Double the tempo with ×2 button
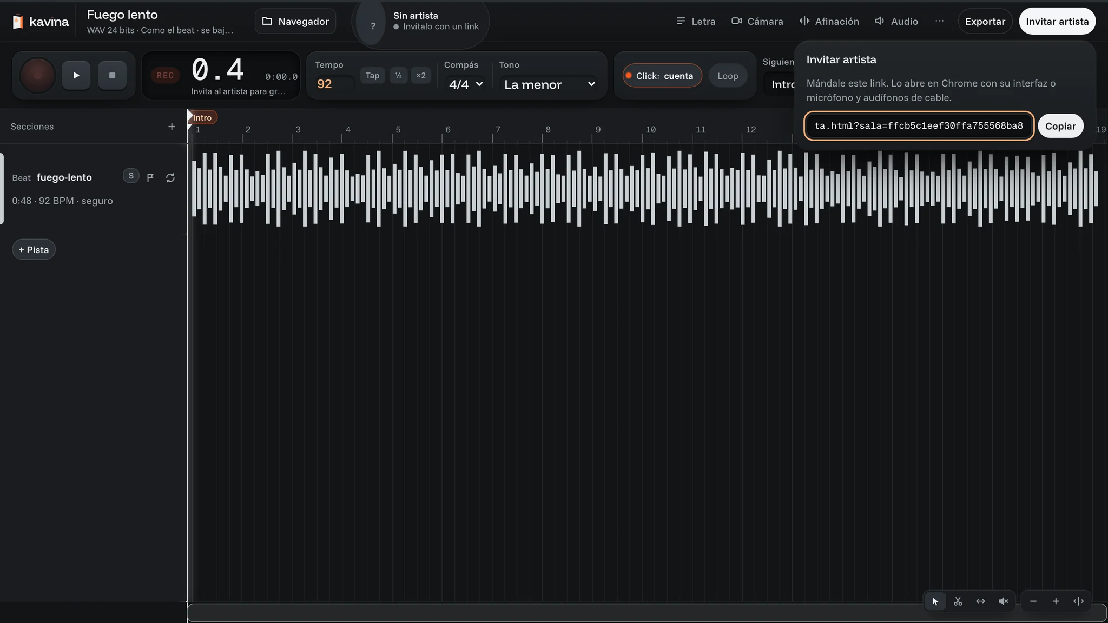 point(421,76)
